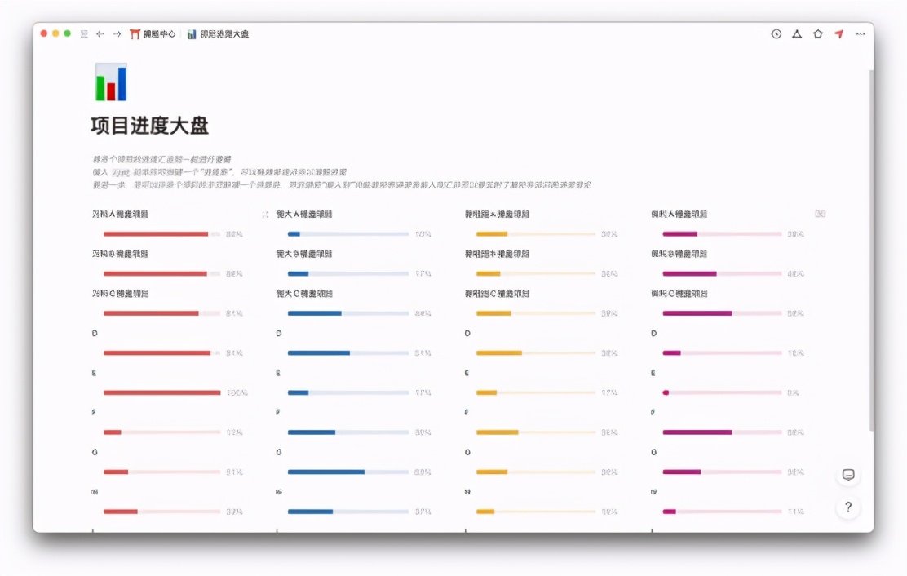
Task: View recently opened pages with the clock icon
Action: 776,34
